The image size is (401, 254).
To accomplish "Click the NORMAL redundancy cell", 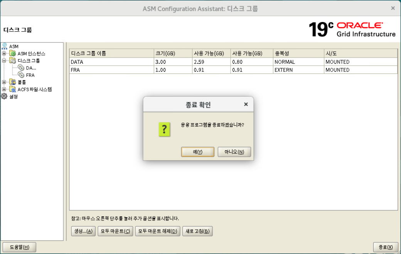I will 298,62.
